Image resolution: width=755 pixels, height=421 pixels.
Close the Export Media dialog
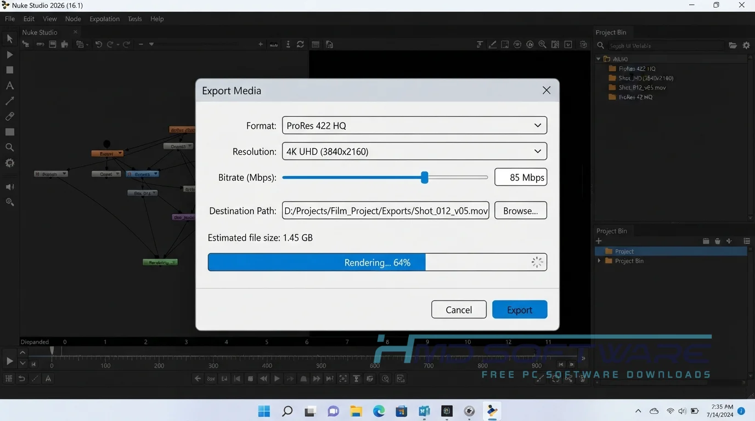coord(546,90)
